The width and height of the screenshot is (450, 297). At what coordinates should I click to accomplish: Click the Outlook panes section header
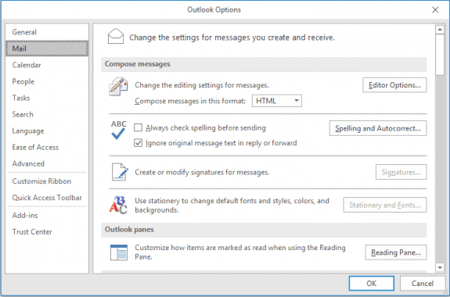(264, 230)
